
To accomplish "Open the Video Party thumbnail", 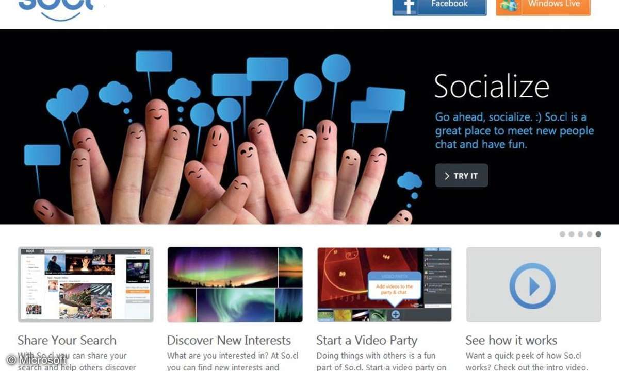I will [x=384, y=284].
